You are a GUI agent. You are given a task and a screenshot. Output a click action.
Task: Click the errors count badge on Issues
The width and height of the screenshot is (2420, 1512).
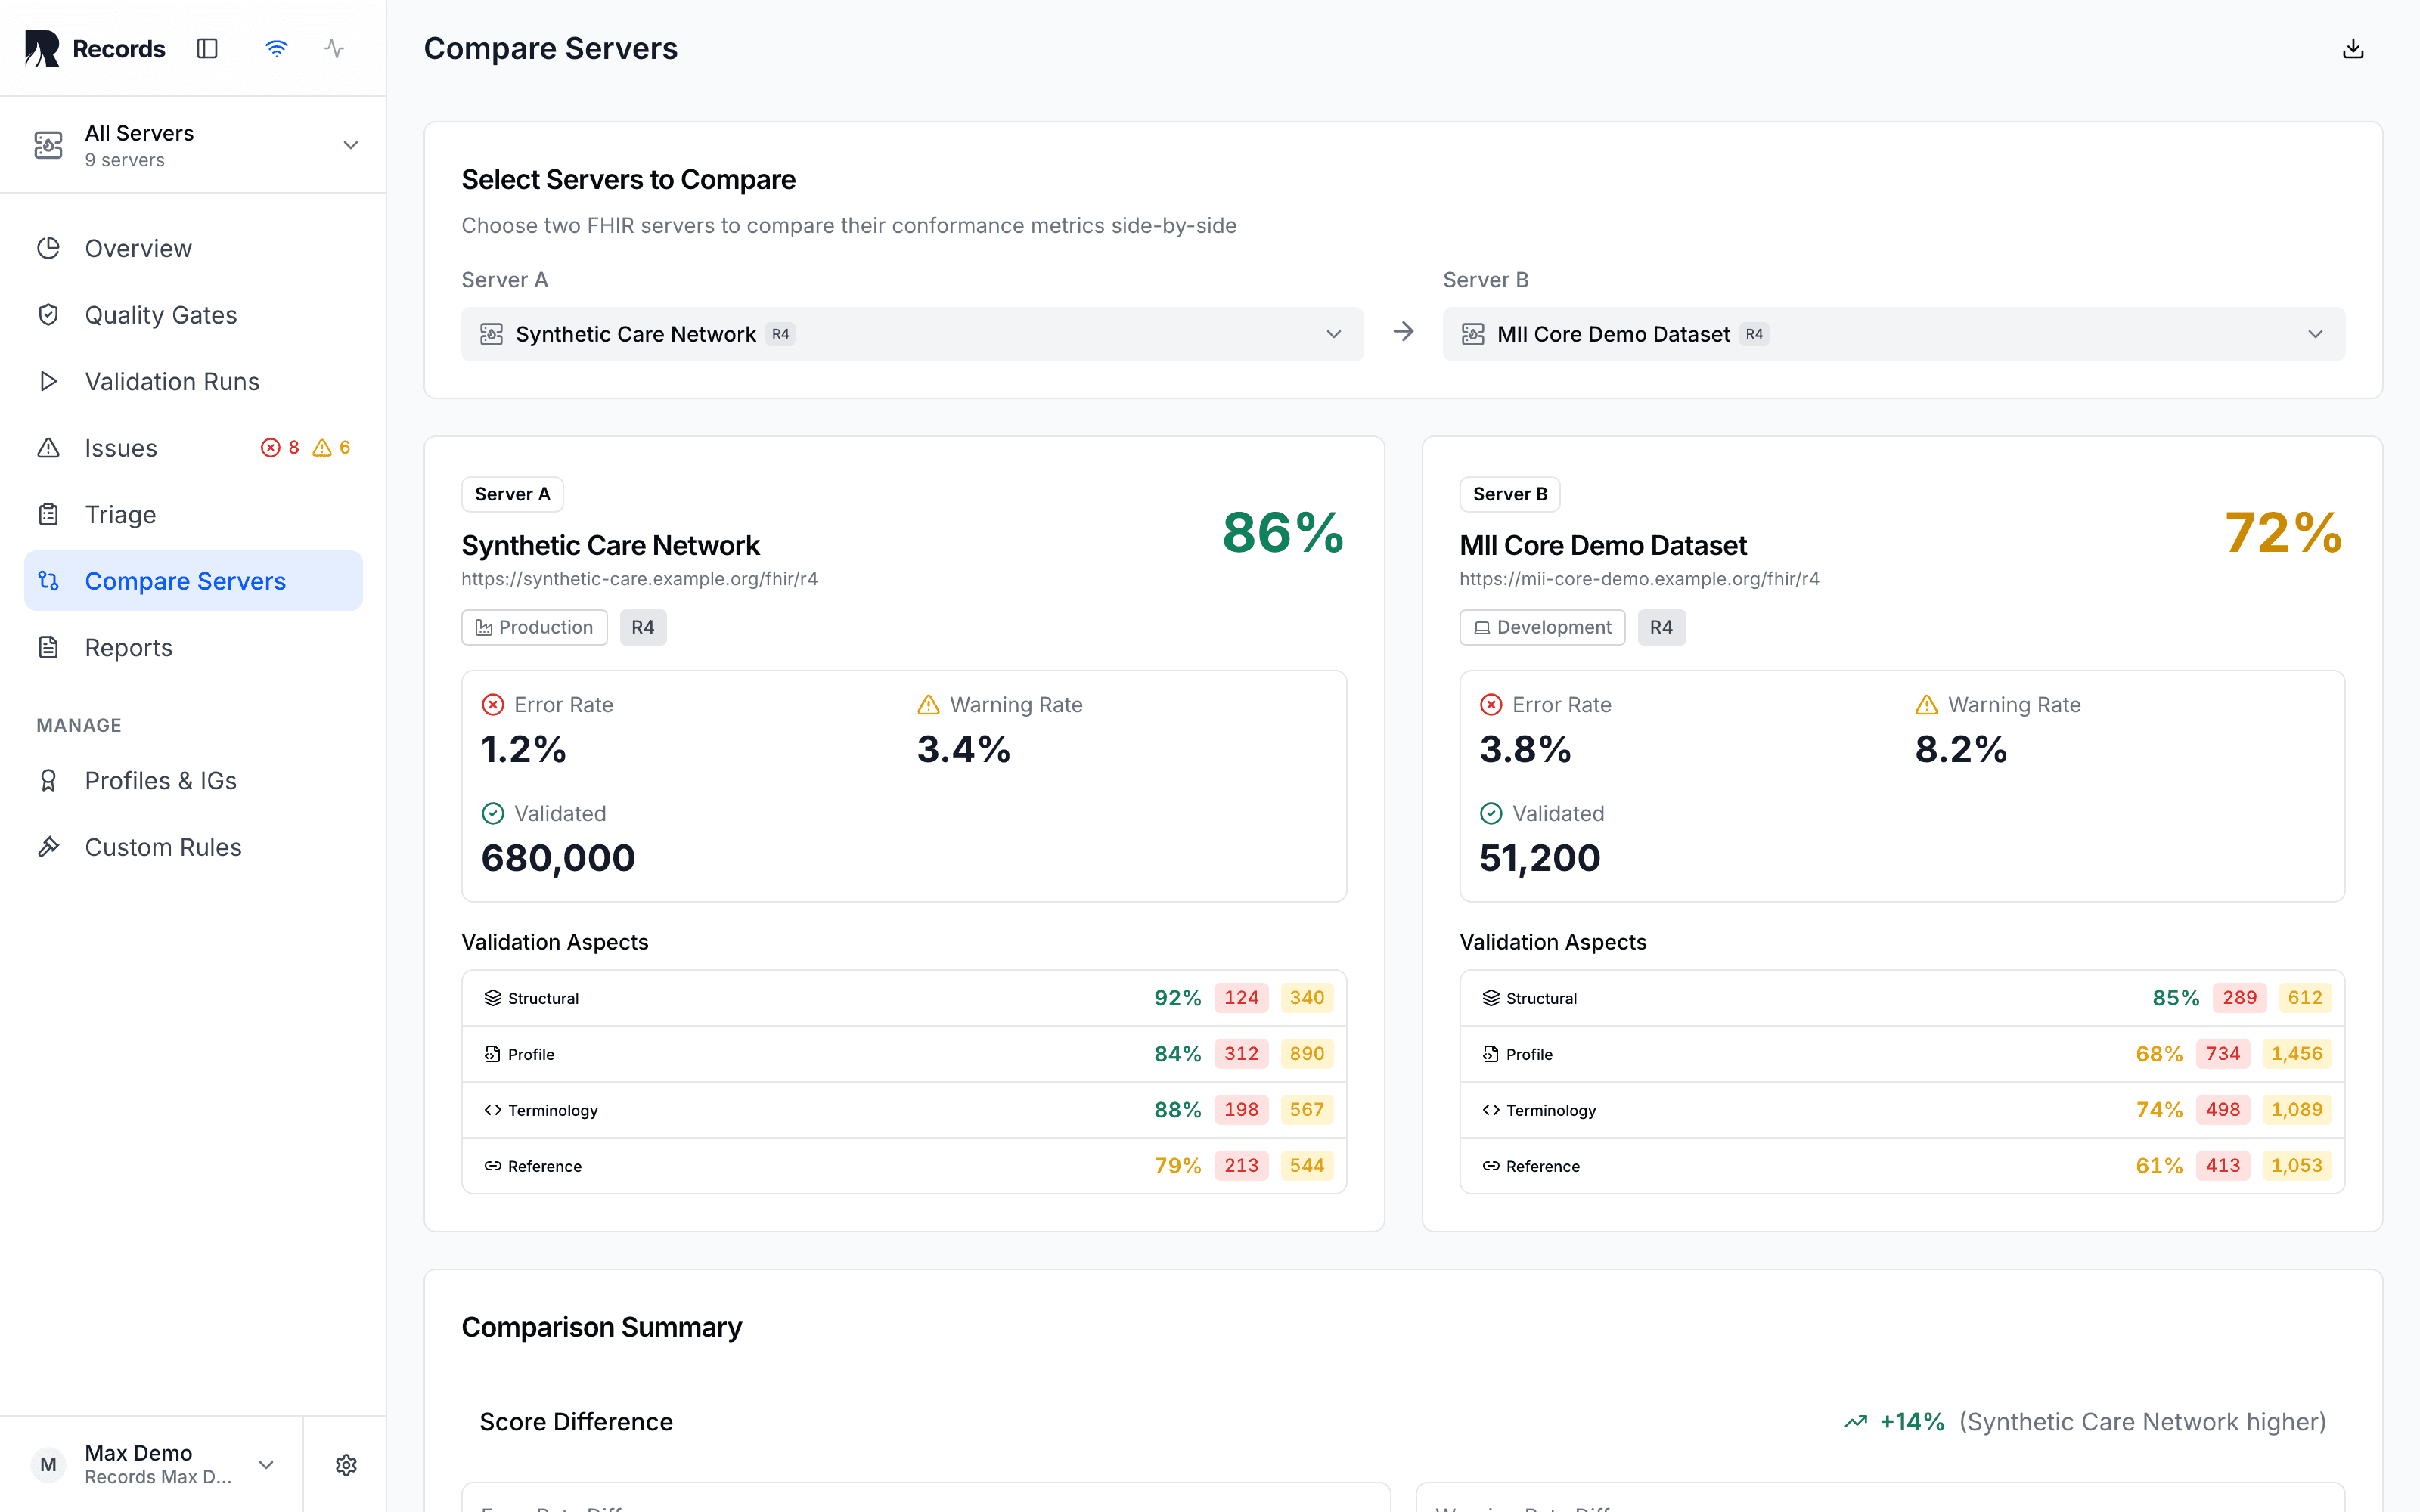280,448
